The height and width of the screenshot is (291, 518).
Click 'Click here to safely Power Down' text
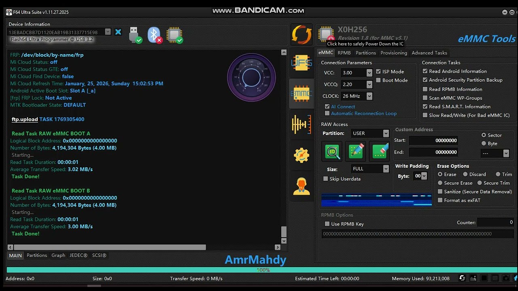click(365, 44)
